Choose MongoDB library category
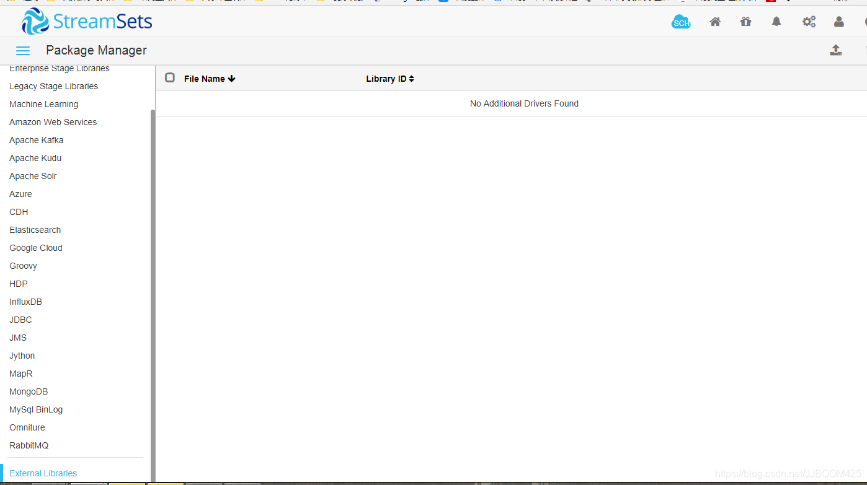Screen dimensions: 867x485 click(x=29, y=391)
